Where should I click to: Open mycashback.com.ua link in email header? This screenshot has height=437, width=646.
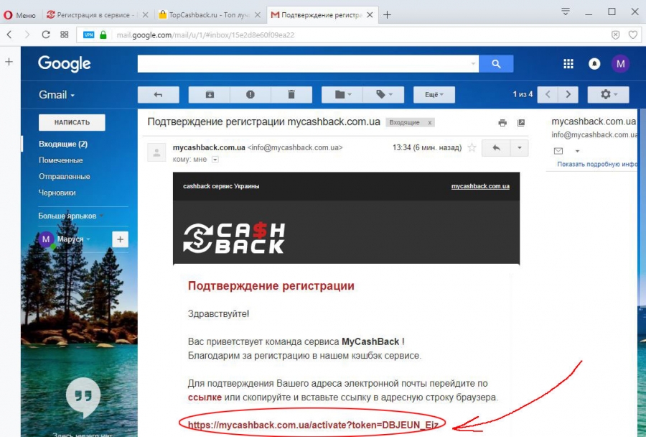coord(480,186)
